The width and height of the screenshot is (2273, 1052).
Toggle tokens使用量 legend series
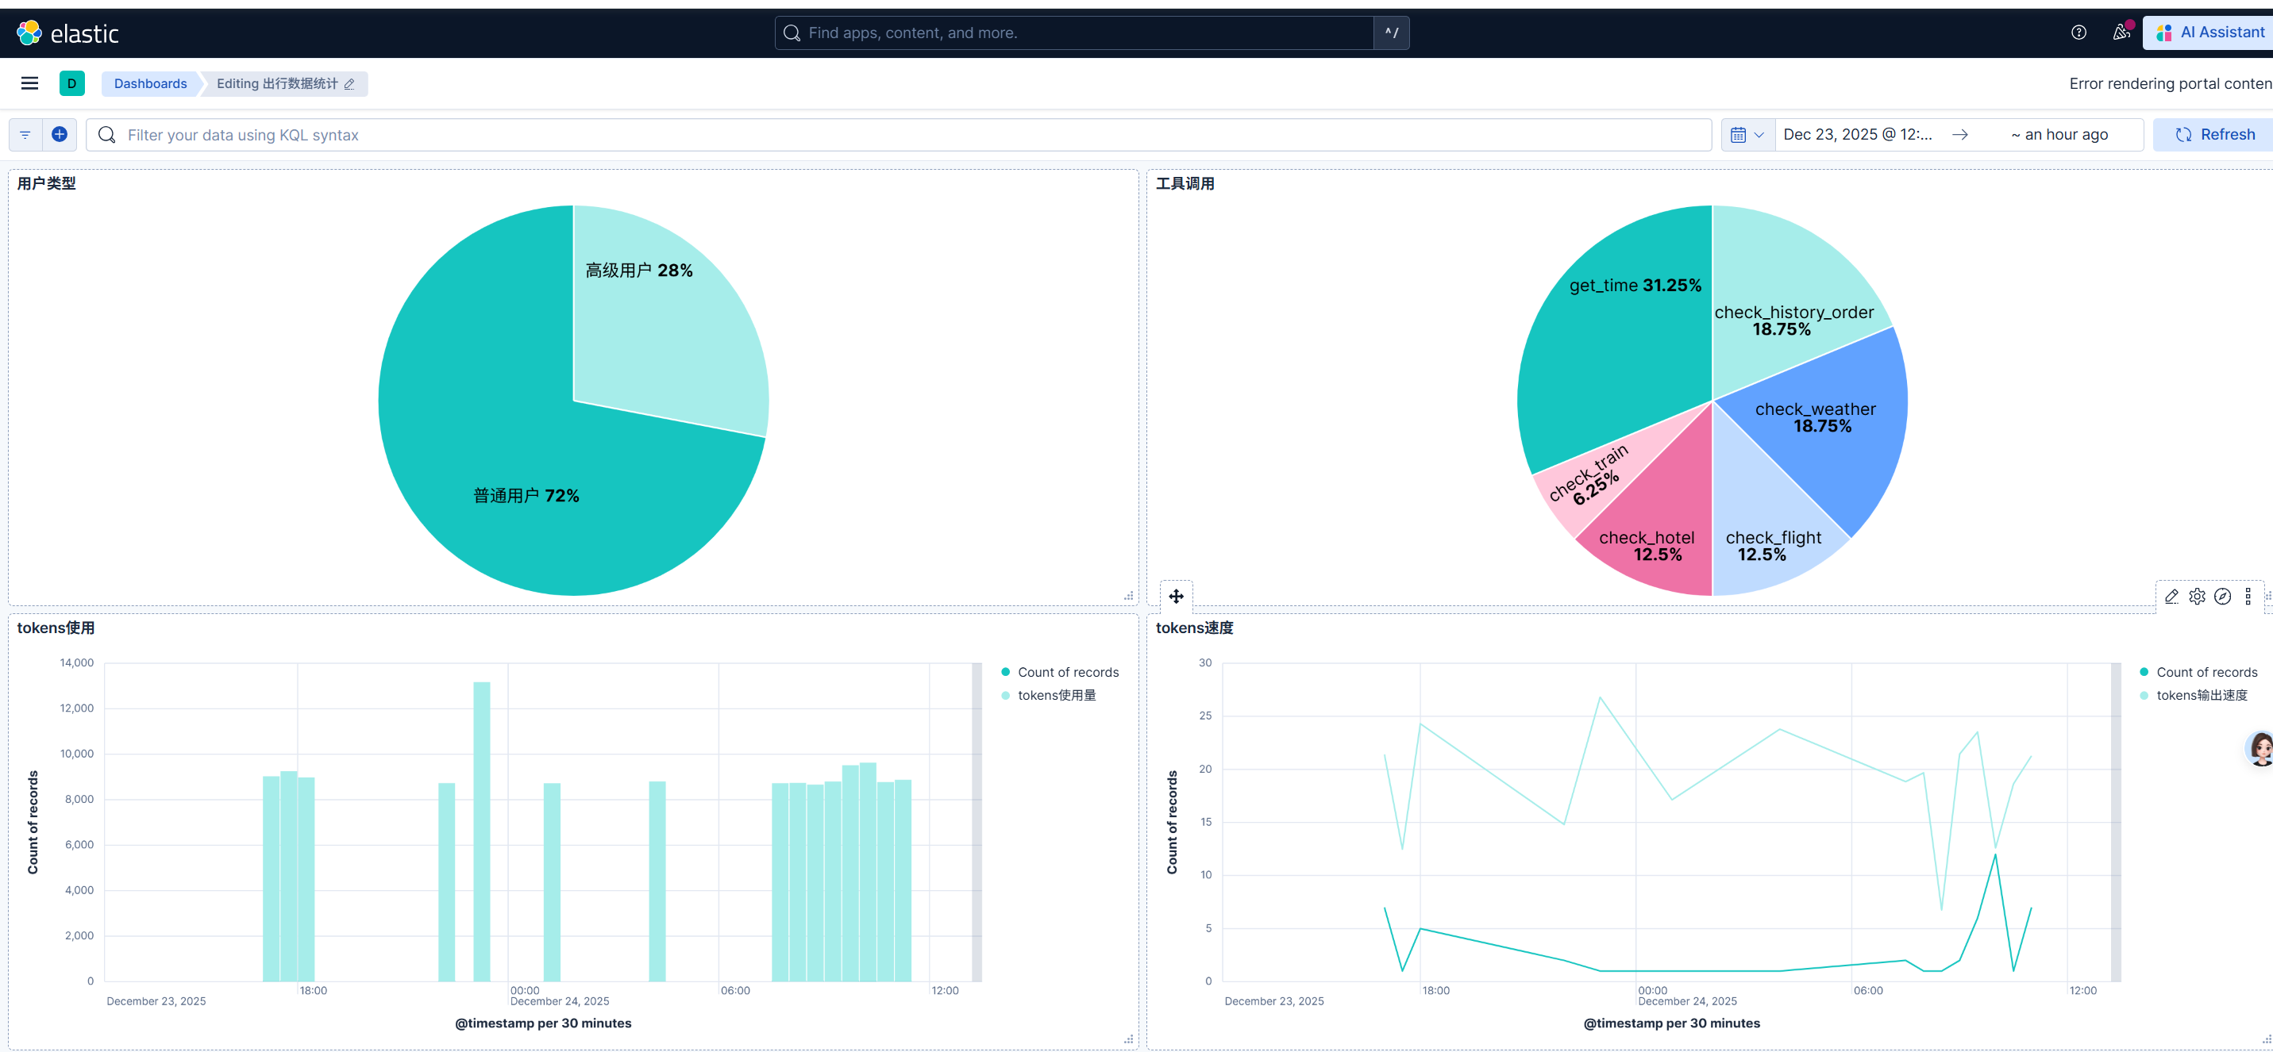pyautogui.click(x=1056, y=695)
